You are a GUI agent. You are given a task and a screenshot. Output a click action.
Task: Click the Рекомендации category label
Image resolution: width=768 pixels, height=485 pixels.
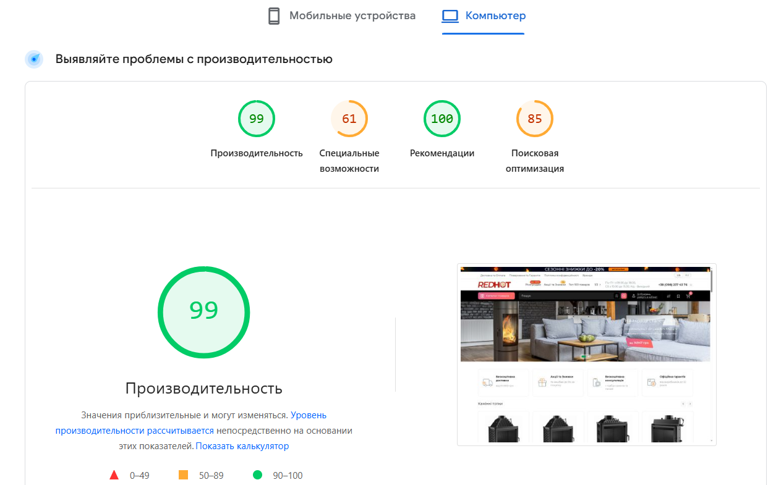[442, 153]
